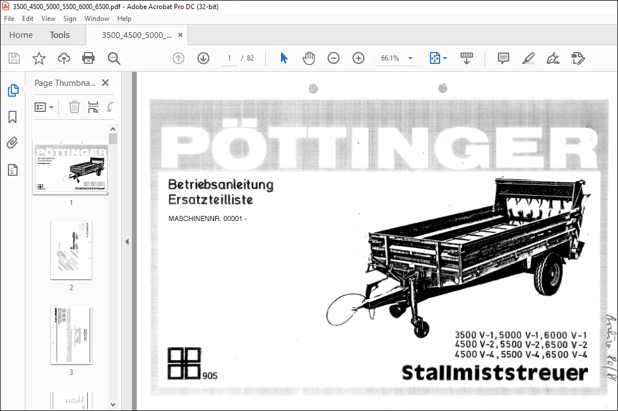Click the 'Ersatzteilliste' heading in the document

click(x=211, y=200)
